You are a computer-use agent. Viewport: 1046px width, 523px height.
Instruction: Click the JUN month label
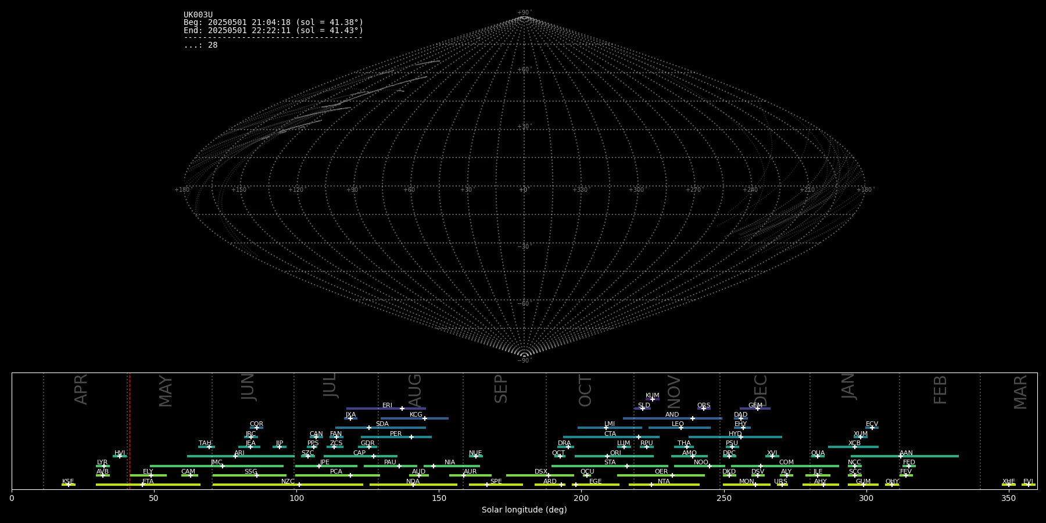248,387
